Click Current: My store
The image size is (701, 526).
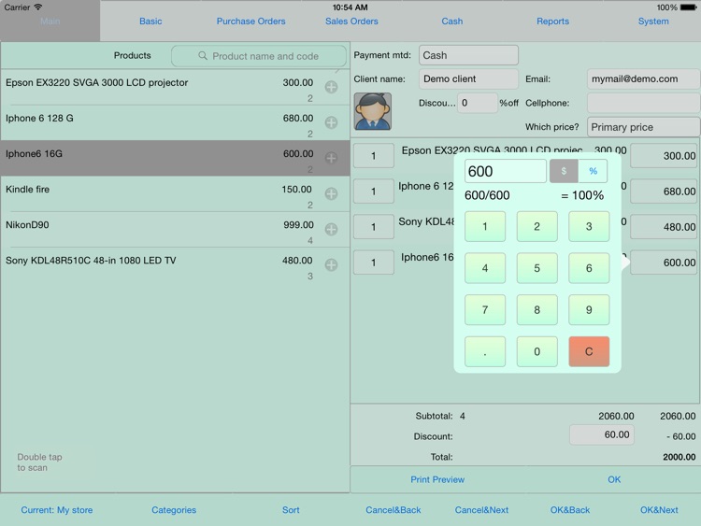coord(57,510)
